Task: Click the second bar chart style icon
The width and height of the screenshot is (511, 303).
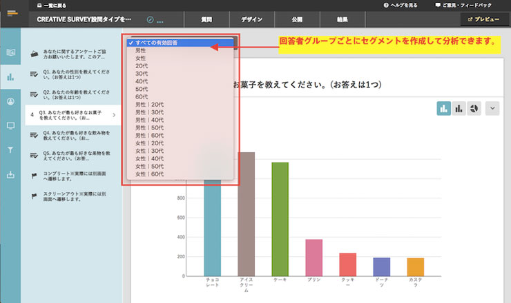Action: click(x=459, y=108)
